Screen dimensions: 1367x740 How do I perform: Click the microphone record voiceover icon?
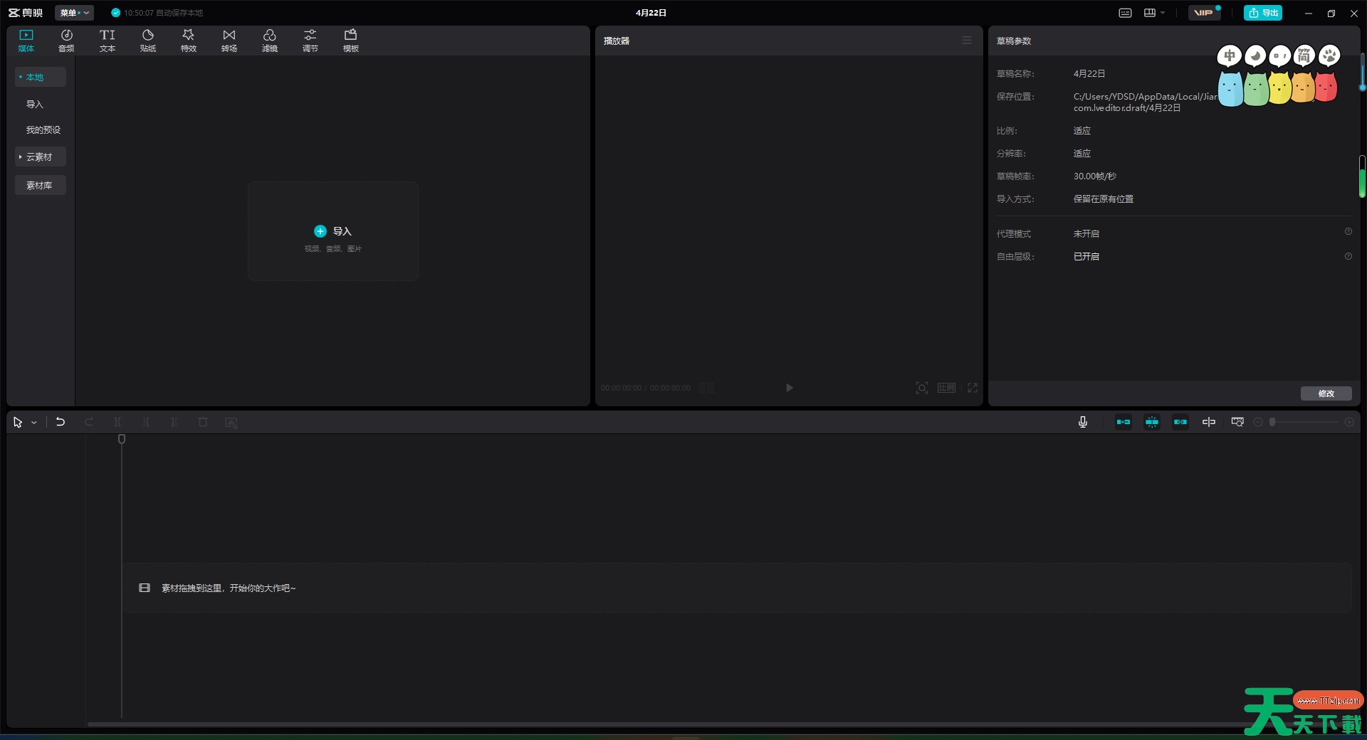coord(1083,422)
